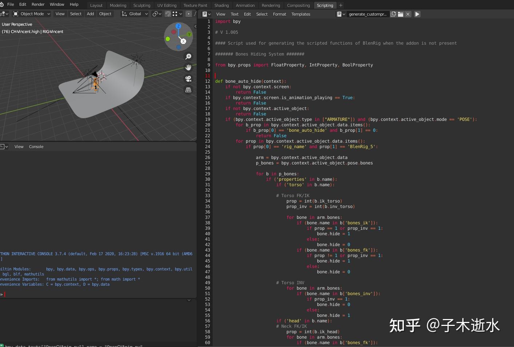Viewport: 514px width, 347px height.
Task: Toggle perspective with the grid icon
Action: (x=188, y=89)
